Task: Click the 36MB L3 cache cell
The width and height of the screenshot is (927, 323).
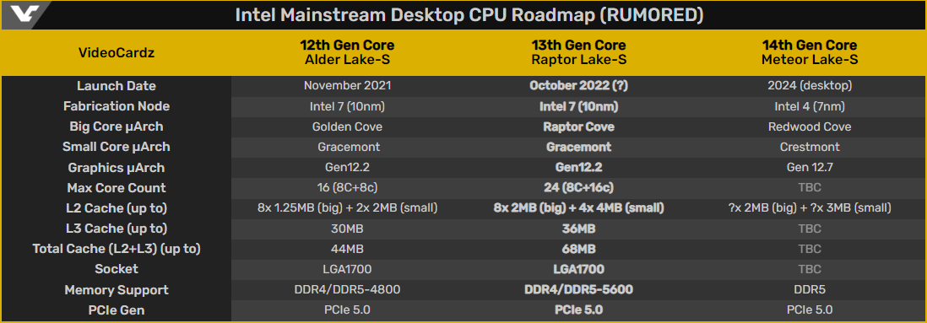Action: click(x=579, y=229)
